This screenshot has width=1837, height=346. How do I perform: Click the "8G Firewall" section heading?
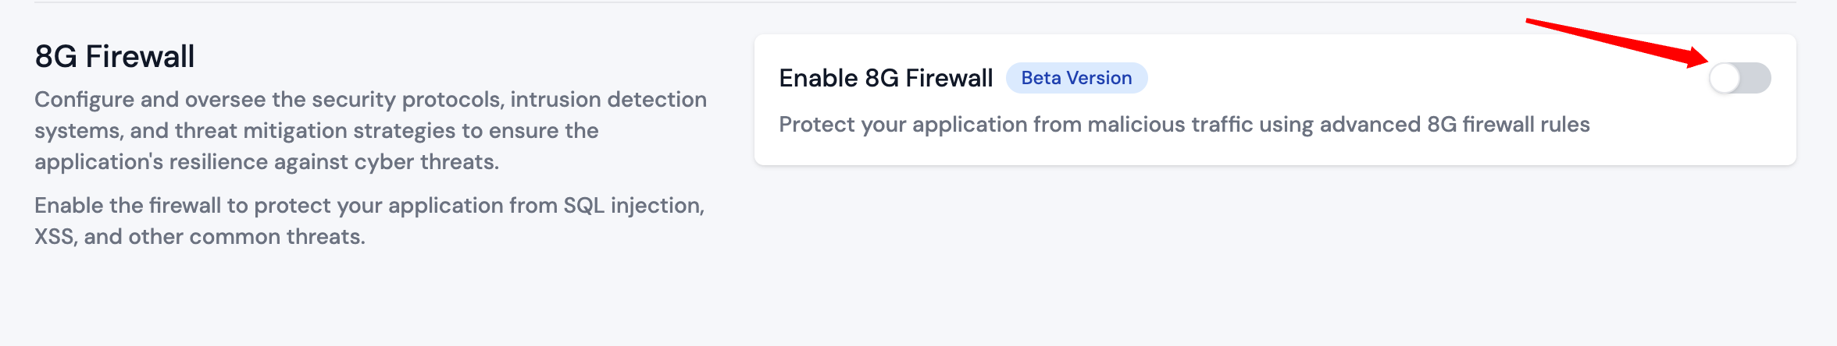pos(115,57)
